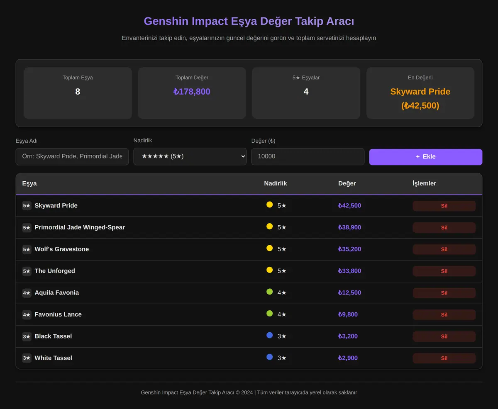Click the page title Genshin Impact Eşya Değer Takip Aracı
This screenshot has height=409, width=498.
click(x=249, y=21)
